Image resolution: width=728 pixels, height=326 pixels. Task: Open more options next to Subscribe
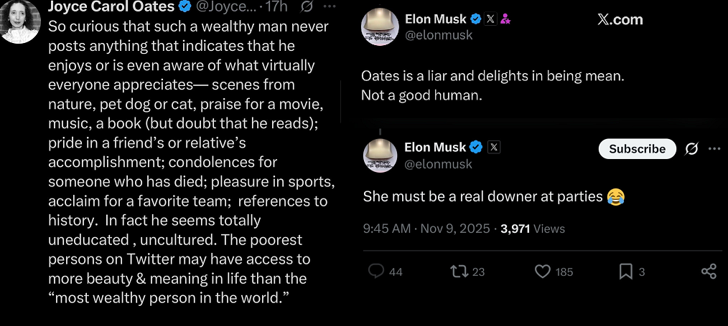(x=714, y=148)
